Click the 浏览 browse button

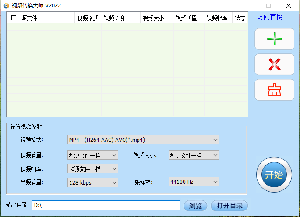[195, 206]
